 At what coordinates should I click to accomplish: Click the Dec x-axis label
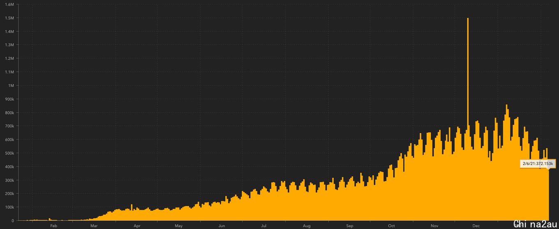point(476,226)
